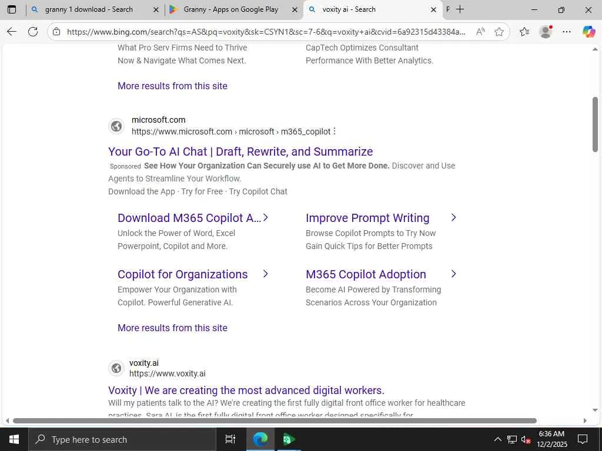Show hidden system tray icons

tap(497, 439)
